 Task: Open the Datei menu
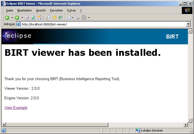coord(10,11)
